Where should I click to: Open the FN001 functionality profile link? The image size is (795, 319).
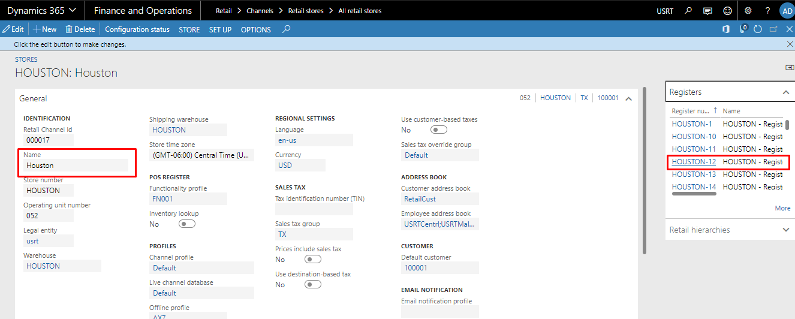point(162,199)
